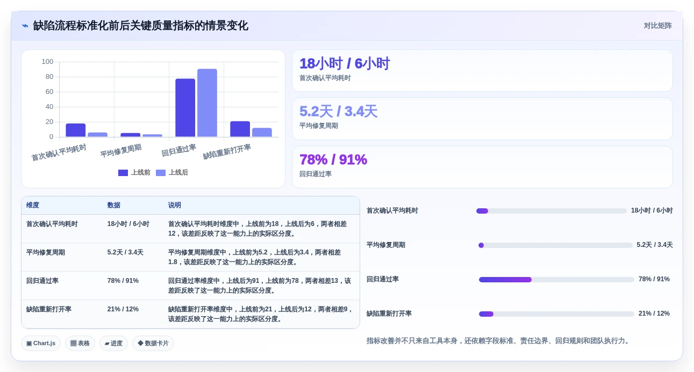Screen dimensions: 694x372
Task: Click table data cell 5.2天 / 3.4天
Action: (x=125, y=253)
